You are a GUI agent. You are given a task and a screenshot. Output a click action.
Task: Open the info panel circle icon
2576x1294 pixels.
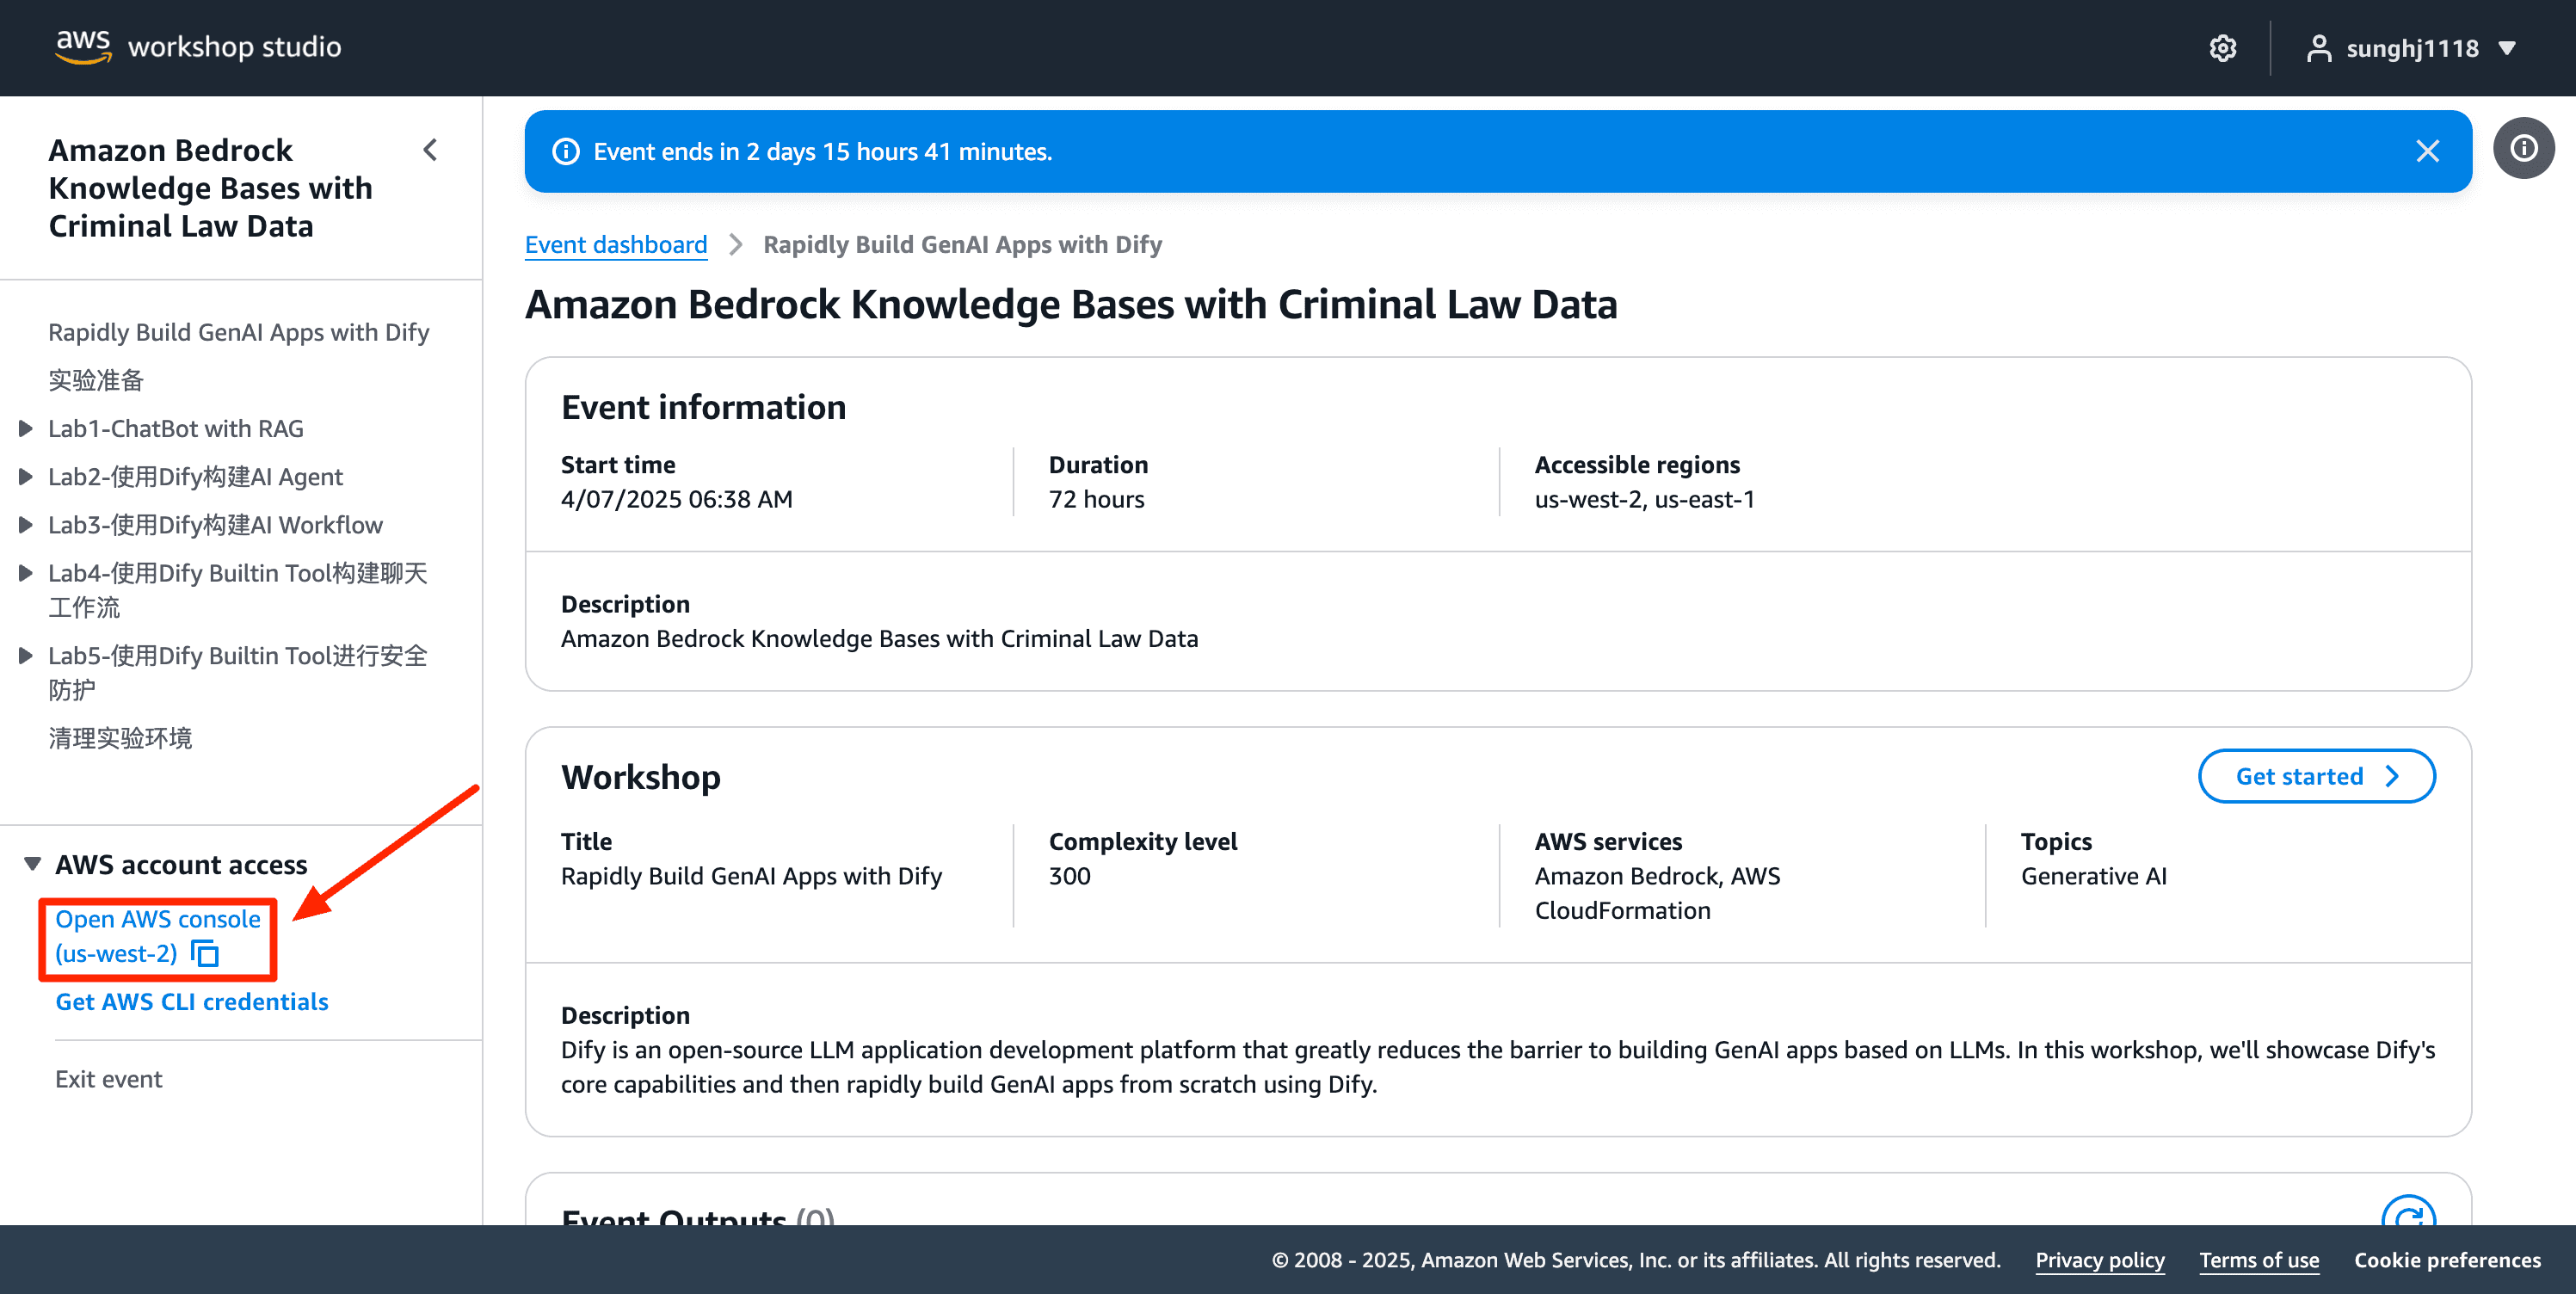click(x=2523, y=149)
